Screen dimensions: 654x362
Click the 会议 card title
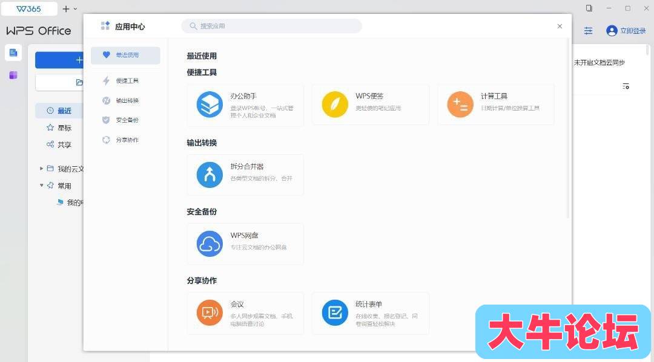237,304
